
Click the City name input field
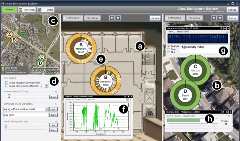pos(26,115)
